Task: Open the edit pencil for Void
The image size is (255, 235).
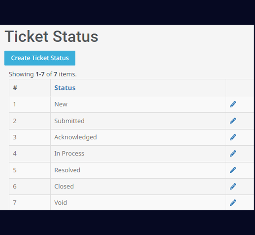Action: (233, 202)
